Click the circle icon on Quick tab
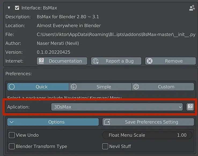The height and width of the screenshot is (156, 198). coord(12,87)
